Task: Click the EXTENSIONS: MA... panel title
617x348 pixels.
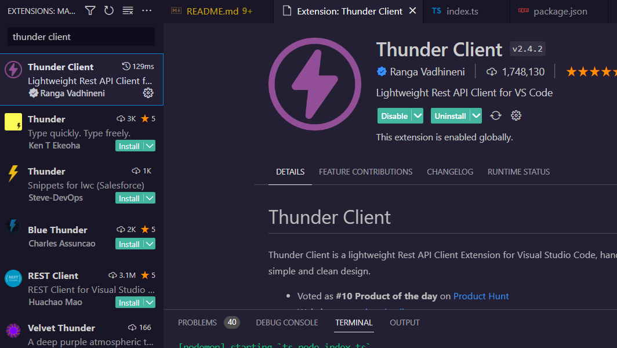Action: (41, 11)
